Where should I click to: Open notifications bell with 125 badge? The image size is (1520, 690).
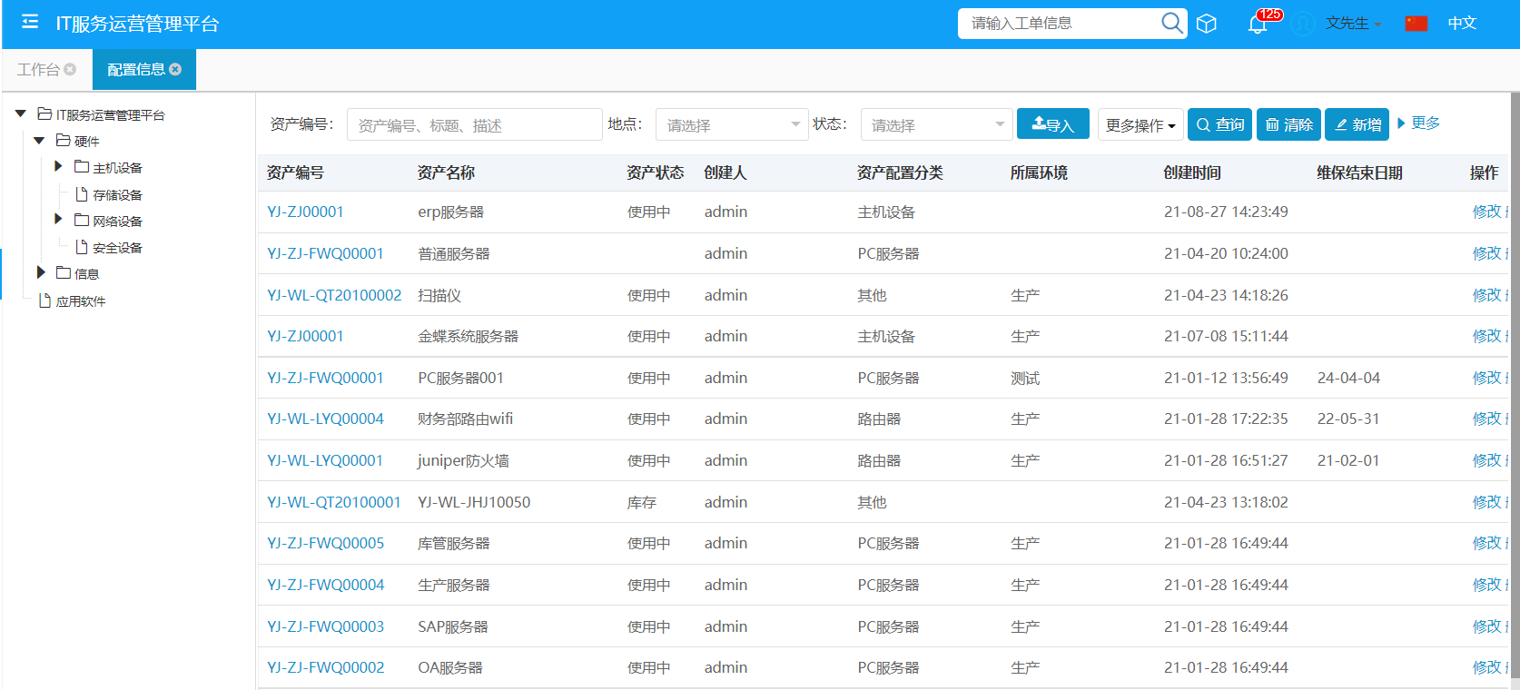coord(1258,24)
